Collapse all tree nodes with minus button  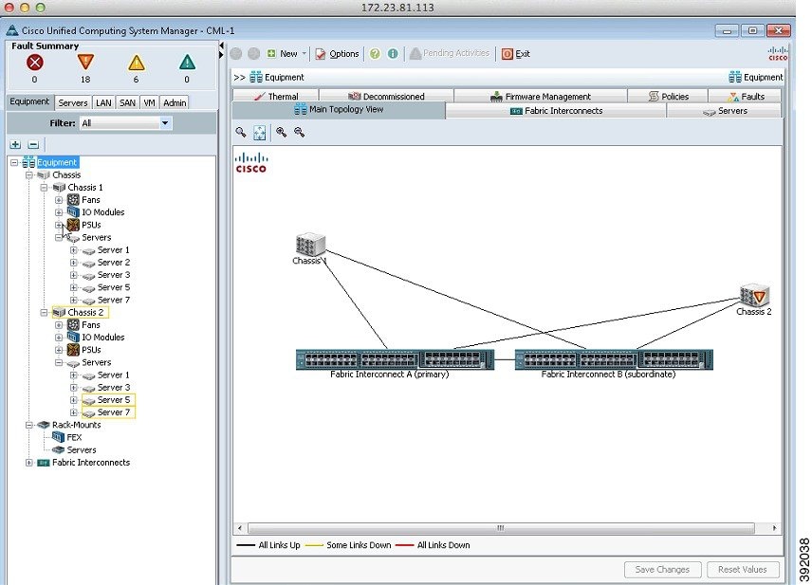tap(31, 144)
